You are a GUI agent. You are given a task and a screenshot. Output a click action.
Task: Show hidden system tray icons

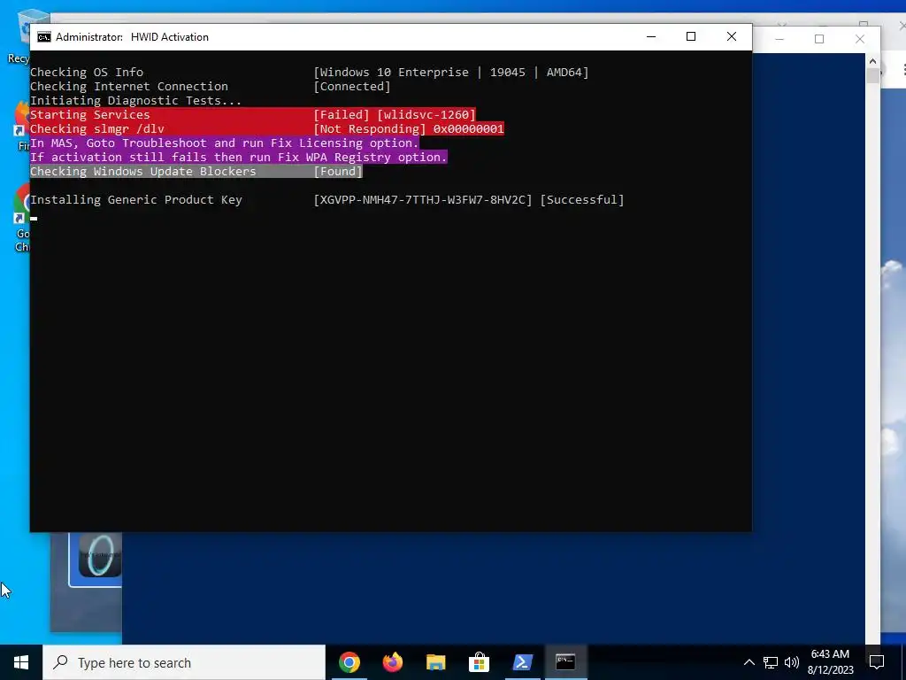[x=749, y=662]
